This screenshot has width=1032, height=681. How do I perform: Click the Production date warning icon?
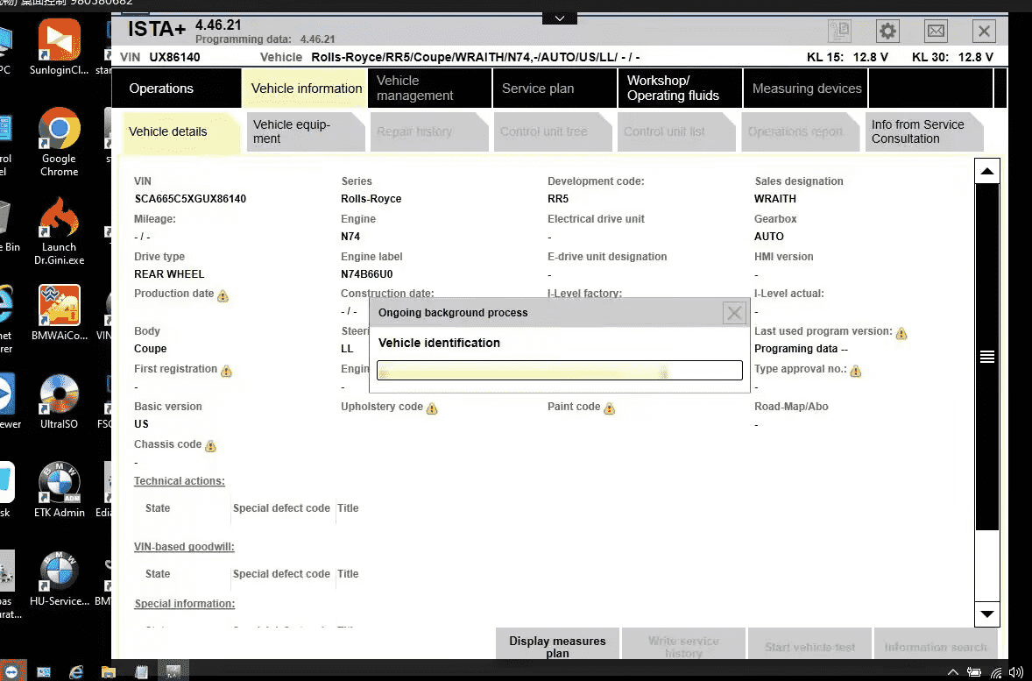(x=223, y=295)
